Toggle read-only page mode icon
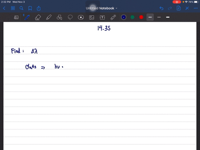The width and height of the screenshot is (200, 150). click(16, 17)
